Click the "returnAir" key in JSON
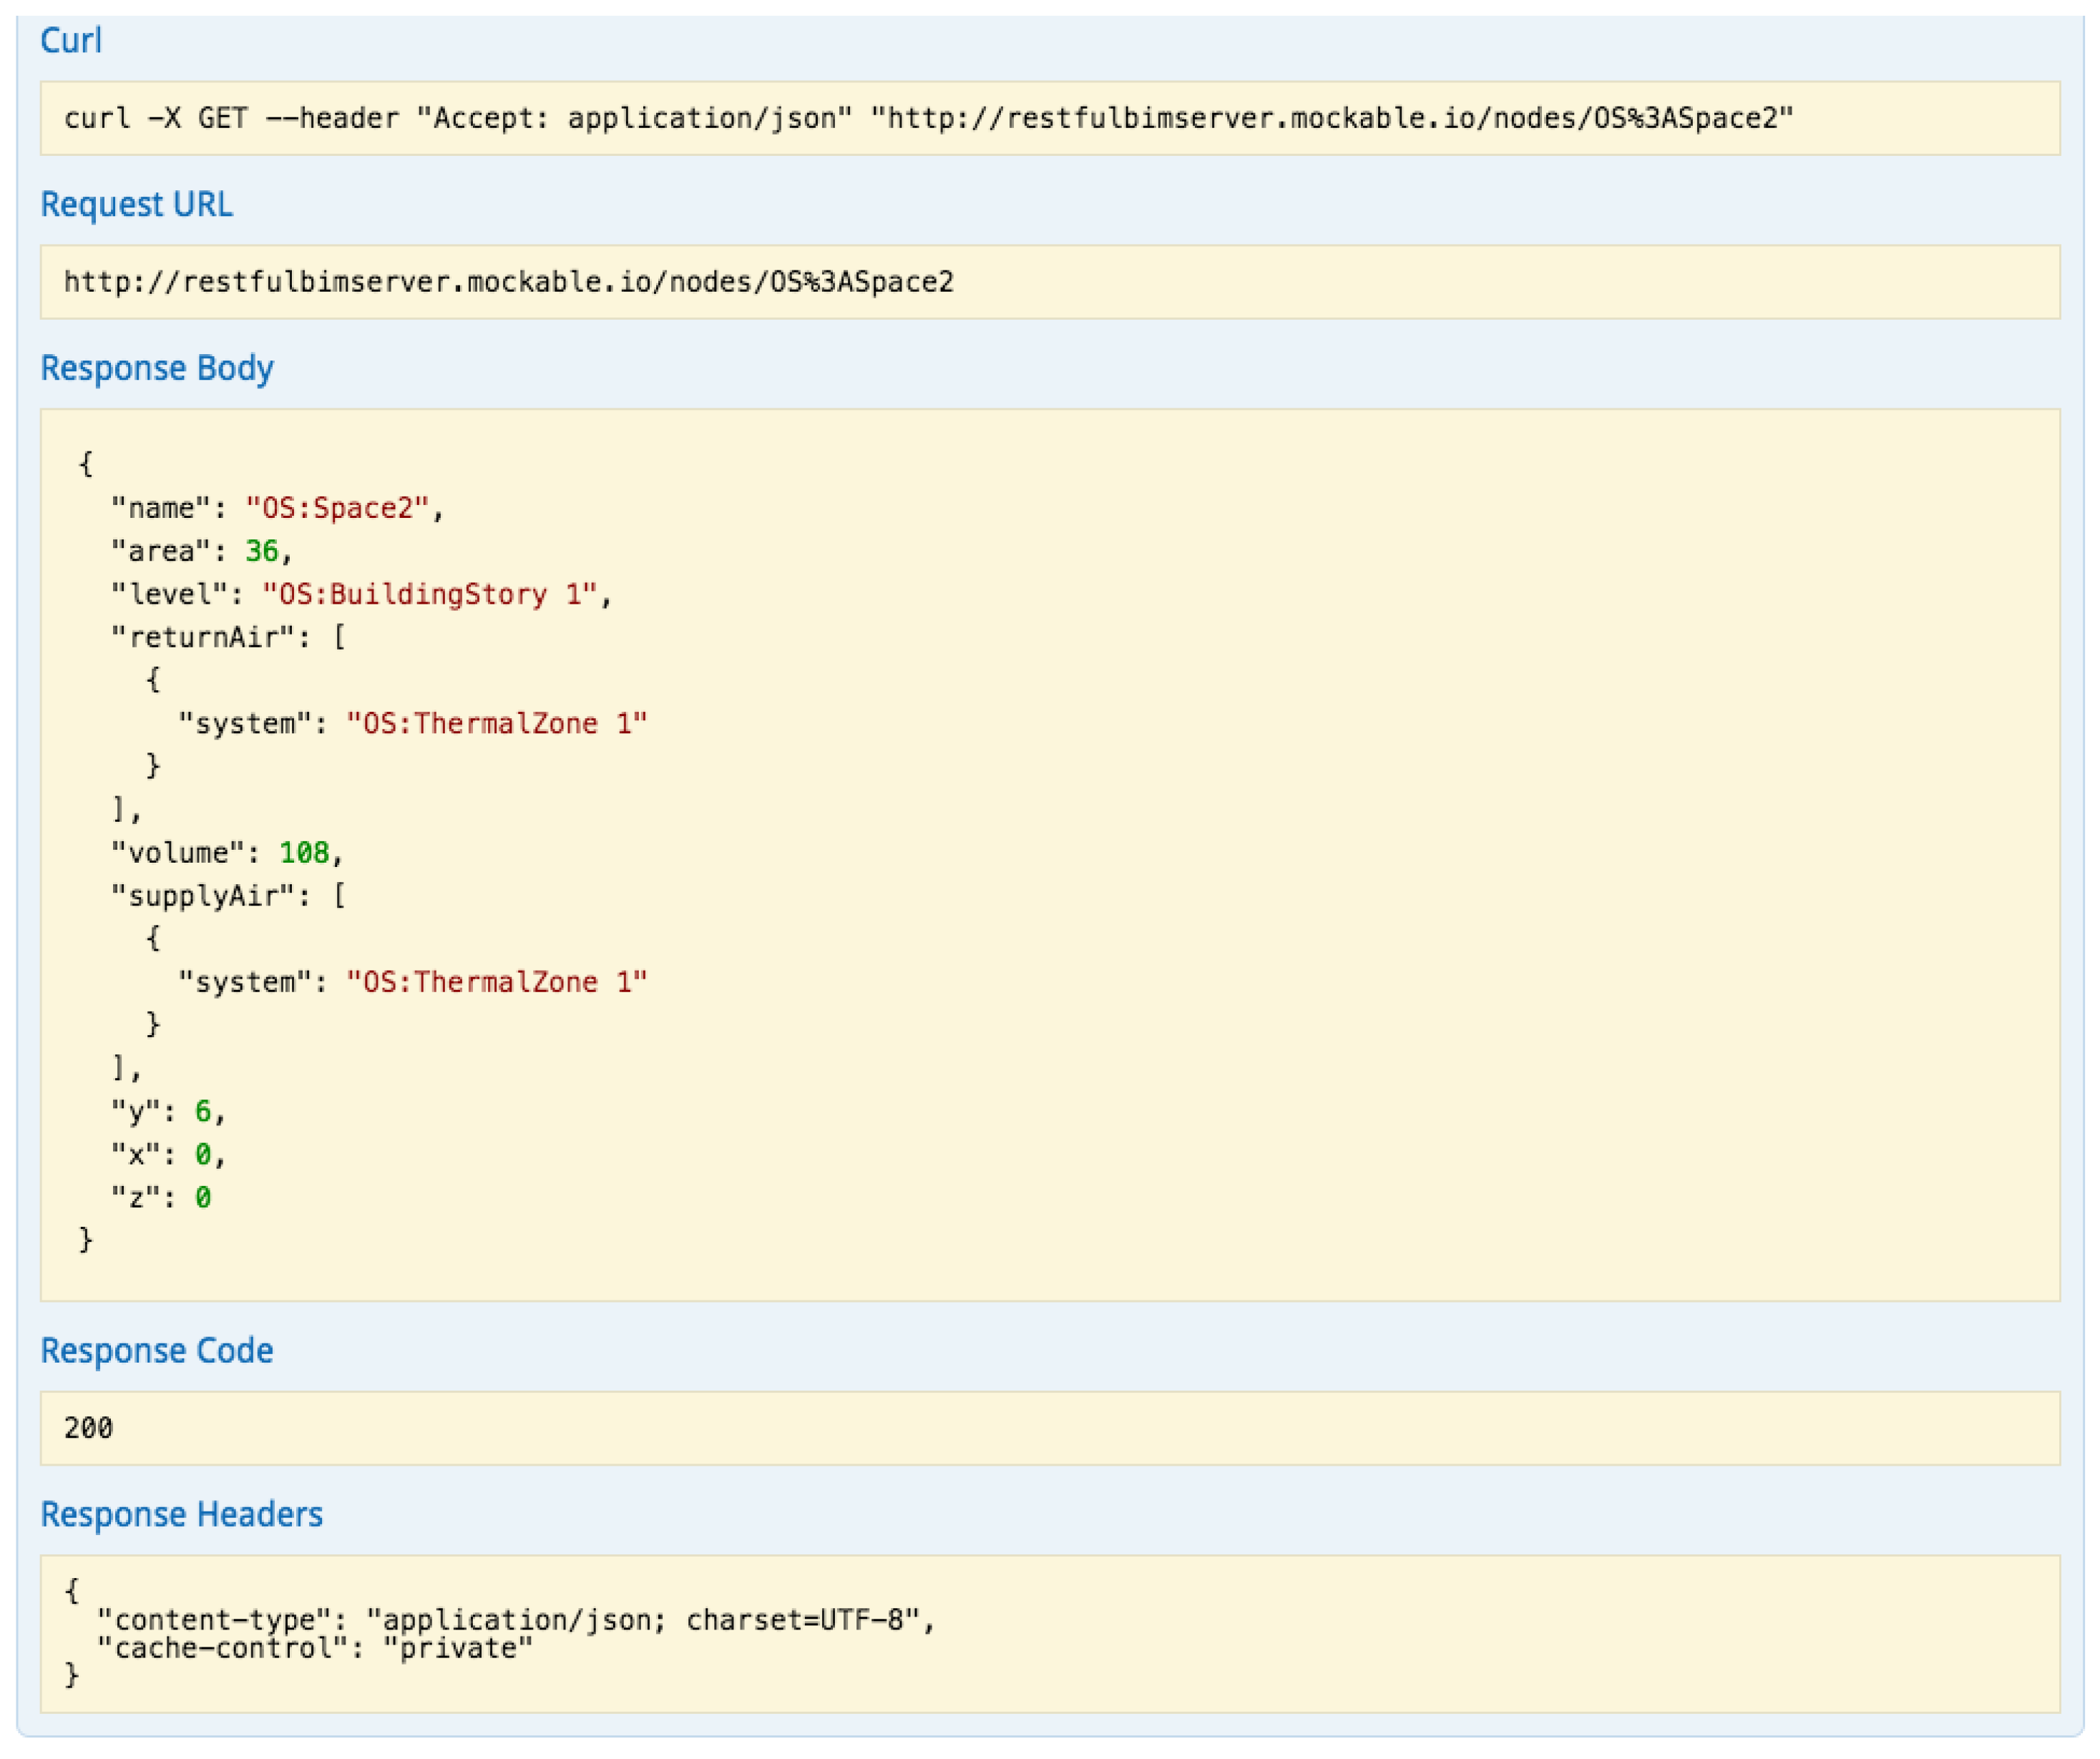 point(203,638)
